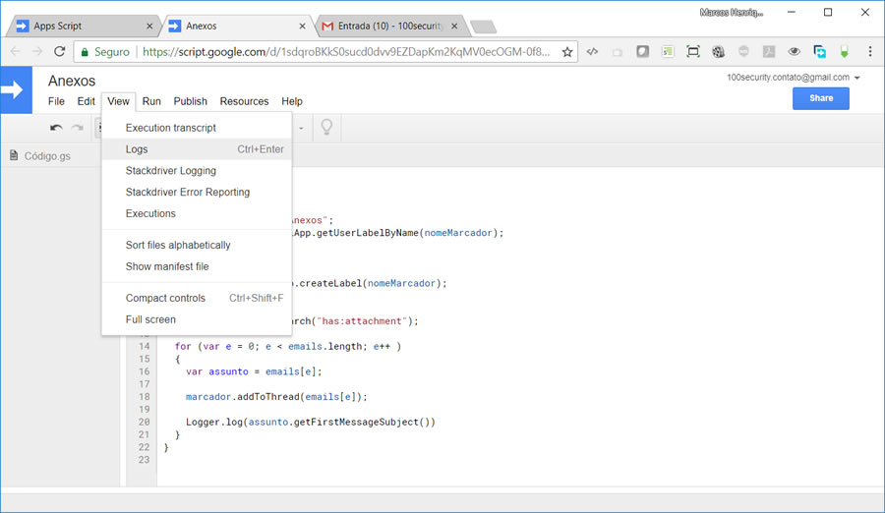Select Logs in the View menu
Image resolution: width=885 pixels, height=513 pixels.
pos(197,149)
